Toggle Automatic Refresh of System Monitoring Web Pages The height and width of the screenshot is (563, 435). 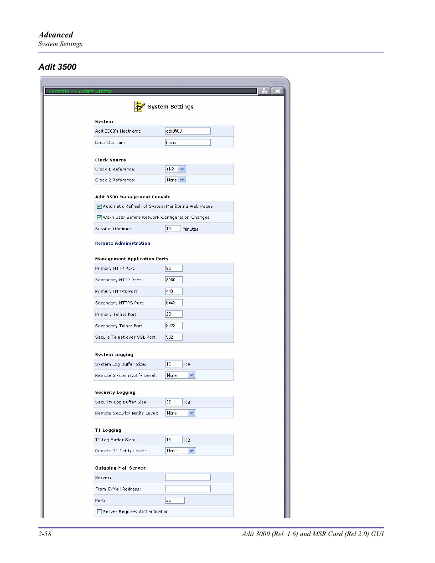[99, 207]
